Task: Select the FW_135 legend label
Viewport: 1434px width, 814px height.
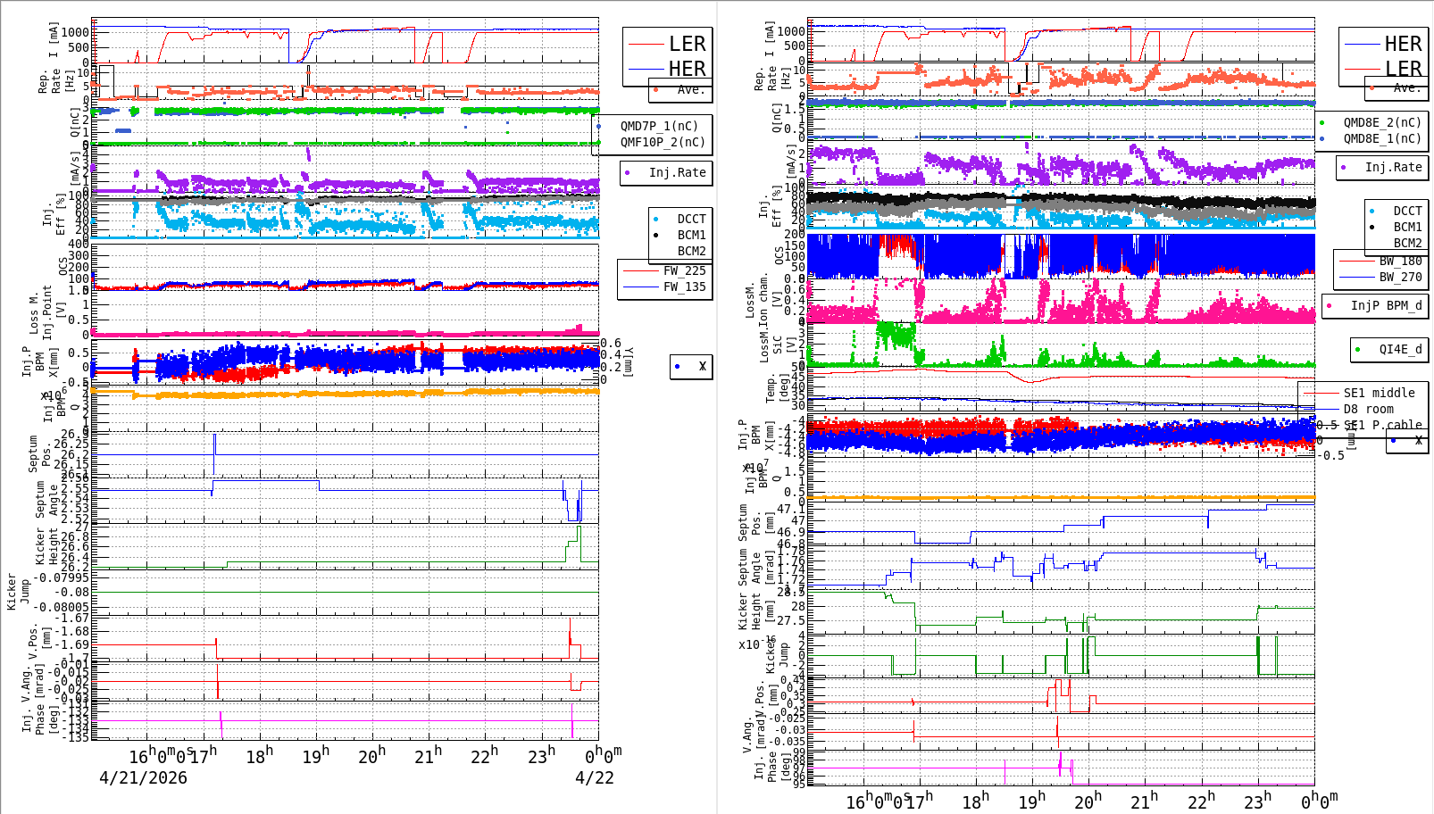Action: (684, 287)
